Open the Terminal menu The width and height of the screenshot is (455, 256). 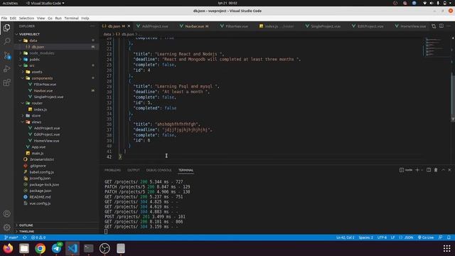(71, 18)
